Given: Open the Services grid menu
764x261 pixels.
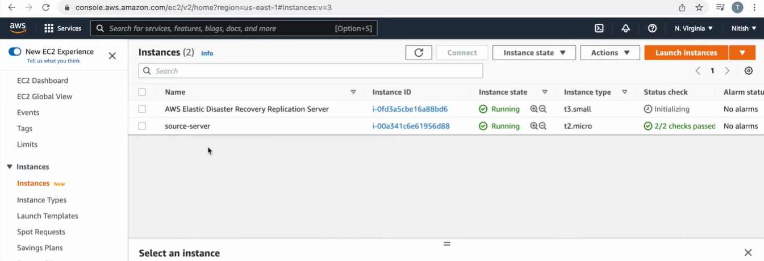Looking at the screenshot, I should pyautogui.click(x=63, y=28).
